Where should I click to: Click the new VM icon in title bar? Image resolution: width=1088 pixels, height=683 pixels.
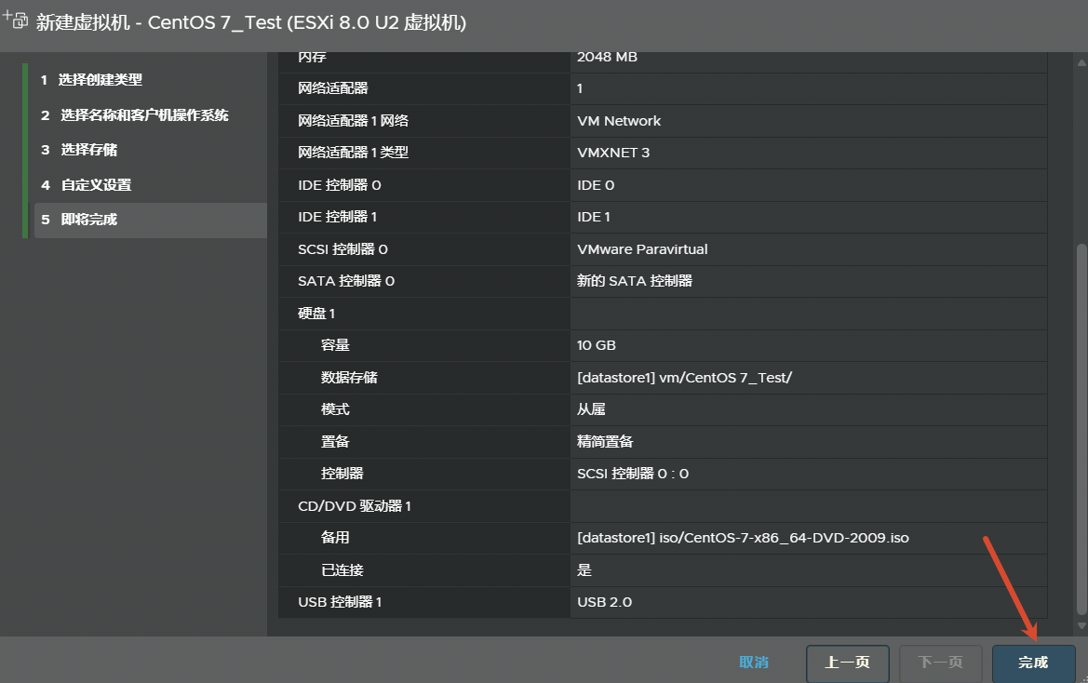tap(15, 20)
